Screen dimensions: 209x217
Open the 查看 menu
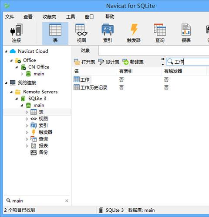coord(28,17)
